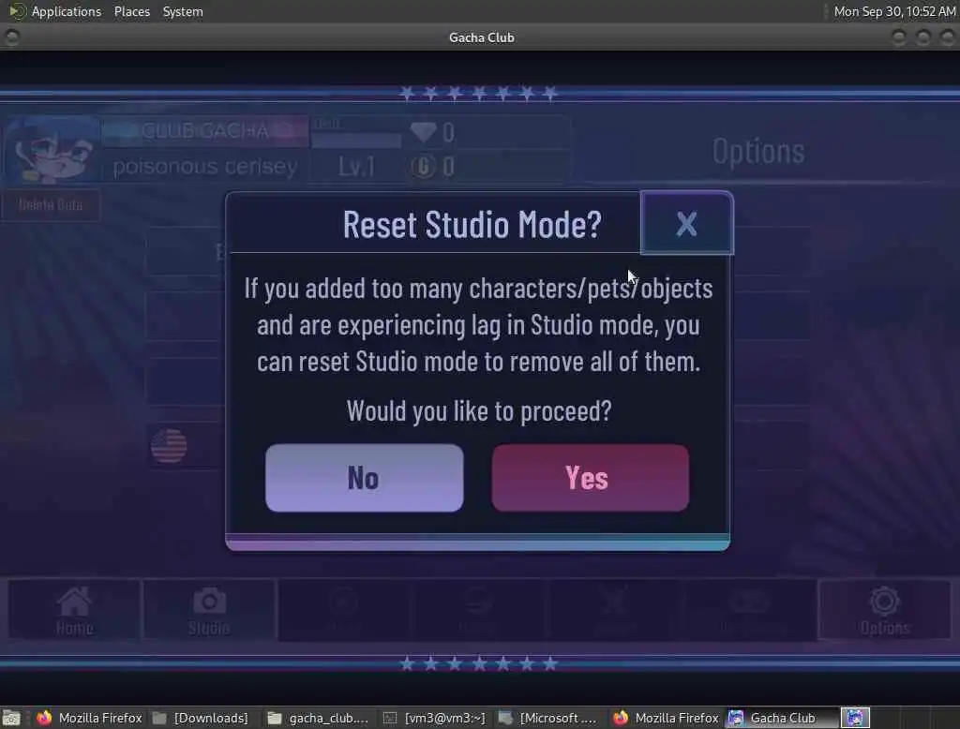The height and width of the screenshot is (729, 960).
Task: Click the poisonous cerisey player name
Action: pyautogui.click(x=205, y=167)
